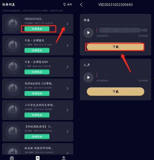
Task: Go back using the left arrow
Action: pos(81,5)
